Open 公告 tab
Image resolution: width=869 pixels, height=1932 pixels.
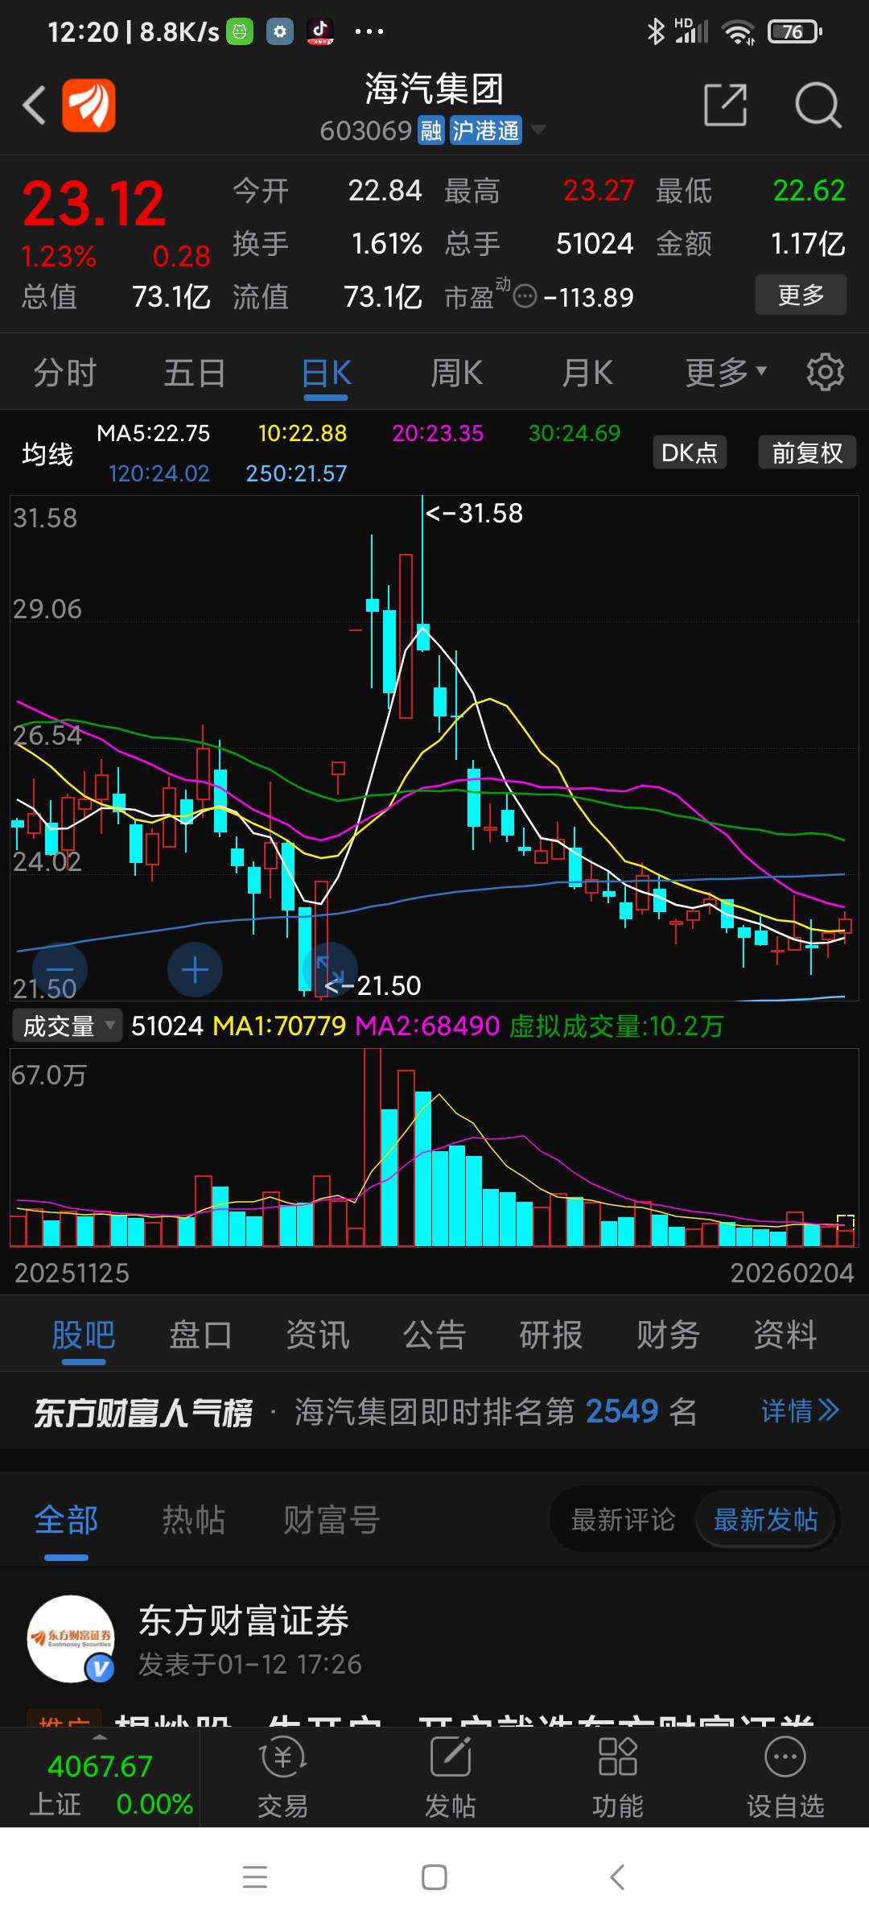point(434,1335)
